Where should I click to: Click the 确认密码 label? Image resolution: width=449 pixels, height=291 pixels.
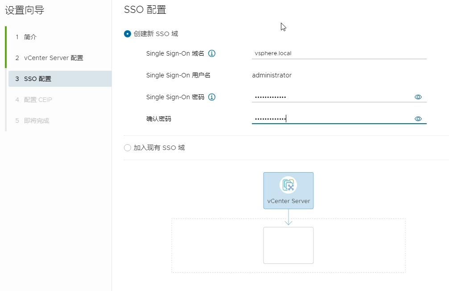159,119
